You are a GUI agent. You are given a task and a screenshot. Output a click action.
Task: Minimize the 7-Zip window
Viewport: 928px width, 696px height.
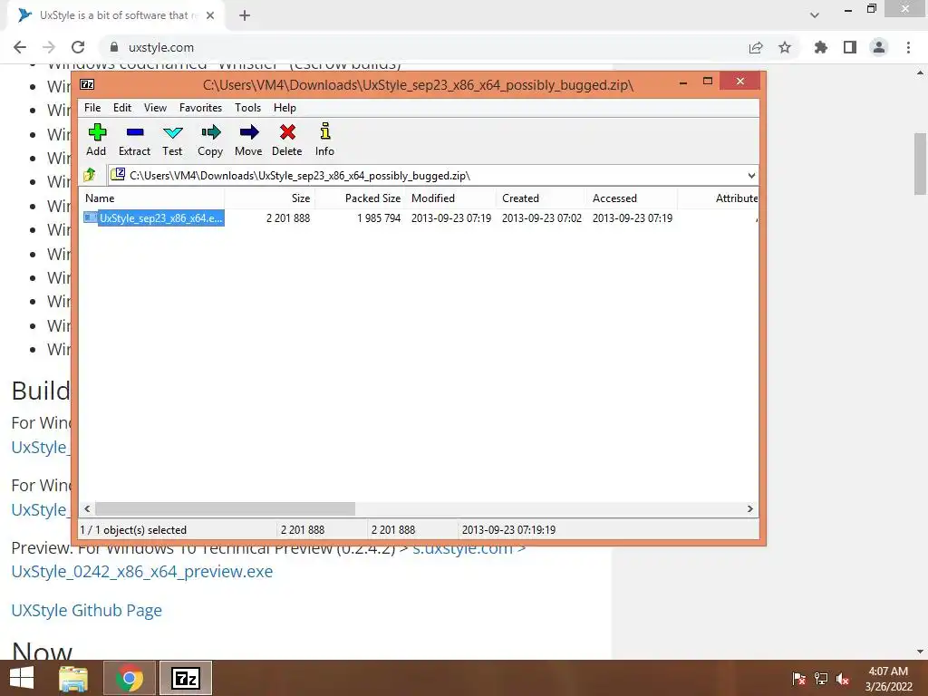[x=683, y=82]
